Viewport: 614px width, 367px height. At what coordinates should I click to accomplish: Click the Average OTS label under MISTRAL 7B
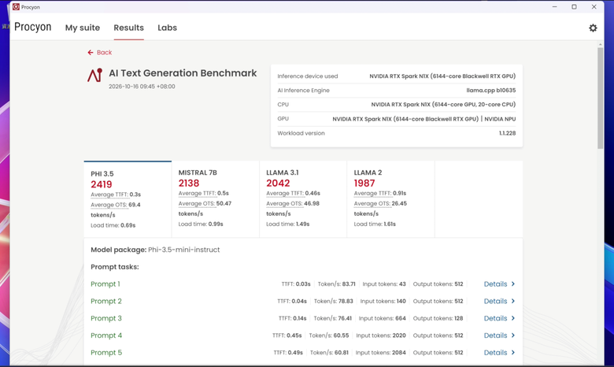pos(197,204)
